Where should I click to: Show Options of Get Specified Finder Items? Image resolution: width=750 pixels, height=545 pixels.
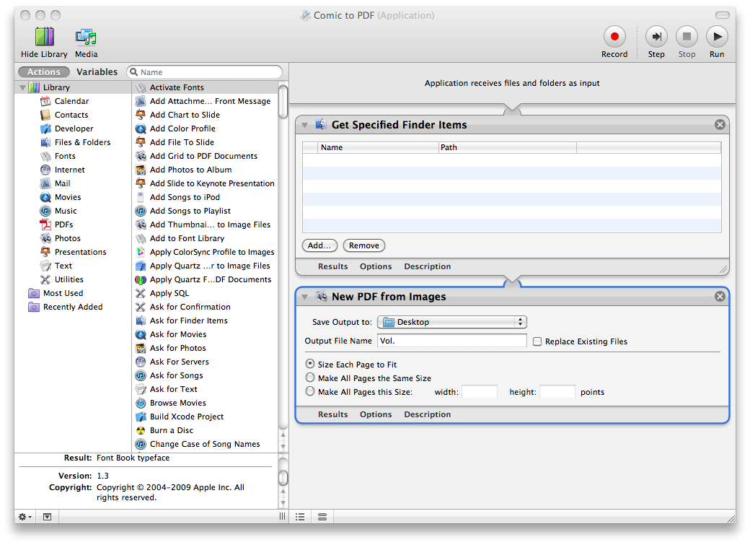coord(376,266)
